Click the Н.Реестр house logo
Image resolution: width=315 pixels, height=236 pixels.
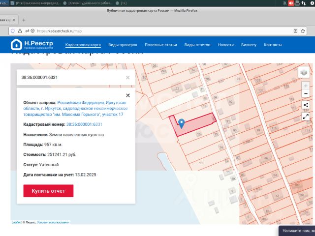[x=16, y=44]
